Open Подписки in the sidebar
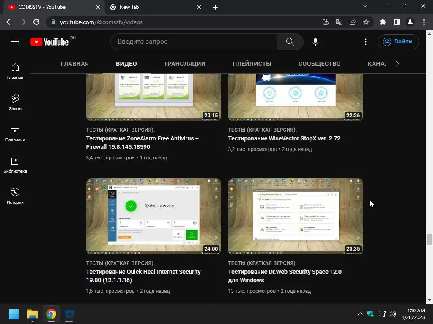Screen dimensions: 433x324 coord(15,134)
